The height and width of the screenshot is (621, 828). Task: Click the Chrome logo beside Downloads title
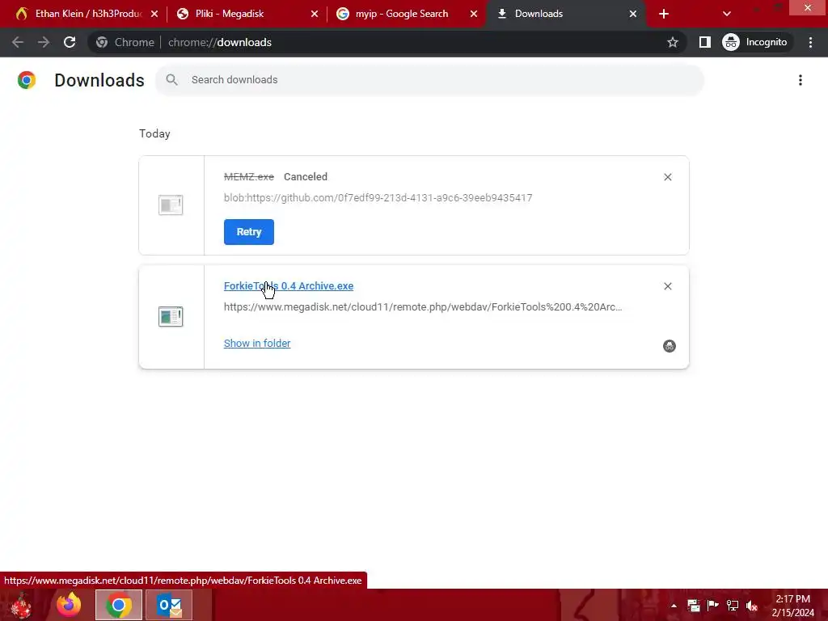pos(27,80)
